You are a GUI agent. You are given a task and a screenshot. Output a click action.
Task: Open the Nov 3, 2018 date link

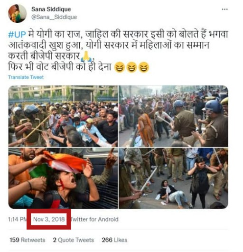[49, 219]
